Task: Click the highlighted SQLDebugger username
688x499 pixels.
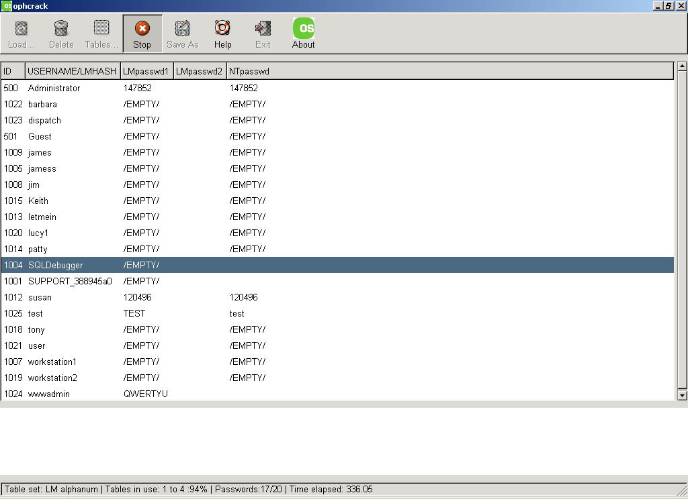Action: 55,266
